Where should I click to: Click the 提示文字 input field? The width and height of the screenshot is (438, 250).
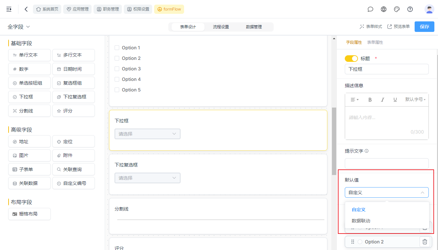[x=387, y=163]
